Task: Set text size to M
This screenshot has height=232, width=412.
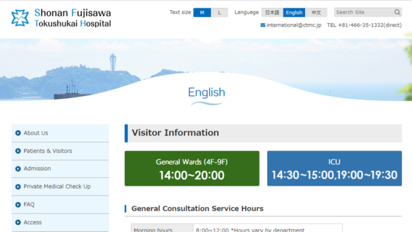Action: coord(202,12)
